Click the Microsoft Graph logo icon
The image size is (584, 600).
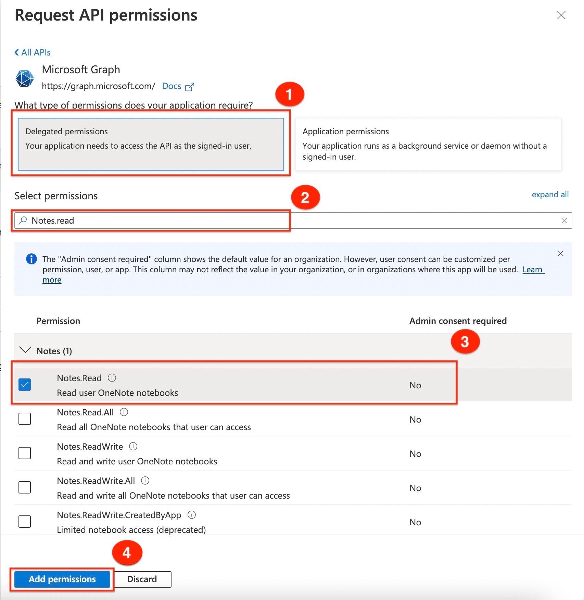25,78
